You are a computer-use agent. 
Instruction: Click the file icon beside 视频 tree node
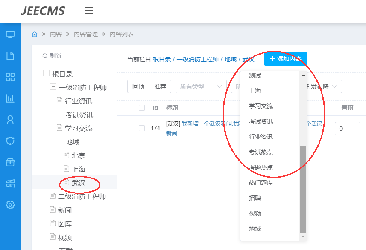53,236
